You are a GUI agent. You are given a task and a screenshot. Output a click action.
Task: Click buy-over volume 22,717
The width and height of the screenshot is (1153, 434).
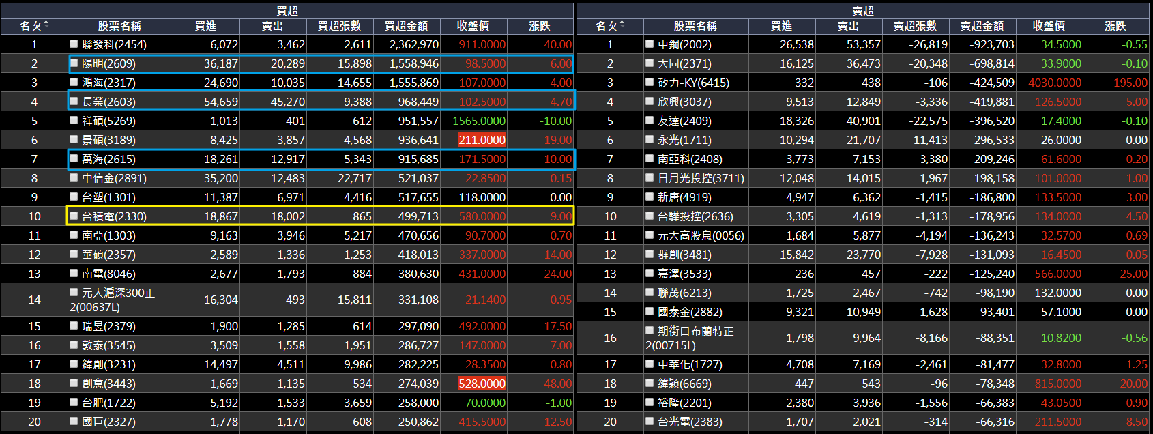(355, 178)
